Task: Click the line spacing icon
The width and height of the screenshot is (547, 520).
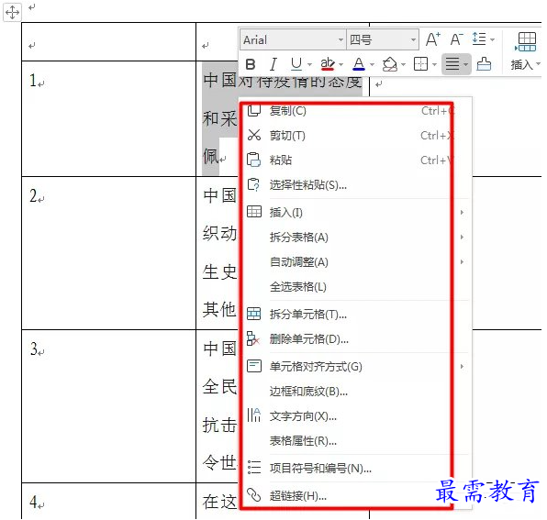Action: [x=479, y=39]
